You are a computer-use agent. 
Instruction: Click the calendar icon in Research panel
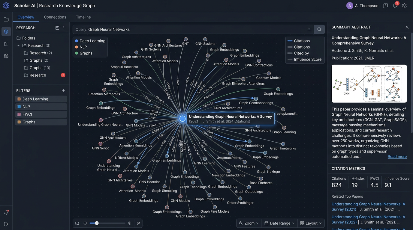(57, 28)
